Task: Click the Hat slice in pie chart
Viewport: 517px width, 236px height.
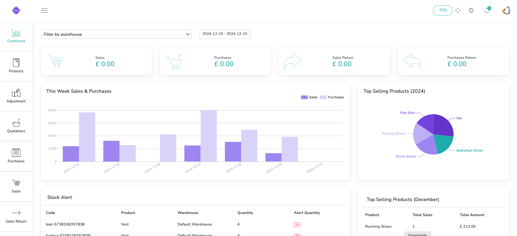Action: (443, 125)
